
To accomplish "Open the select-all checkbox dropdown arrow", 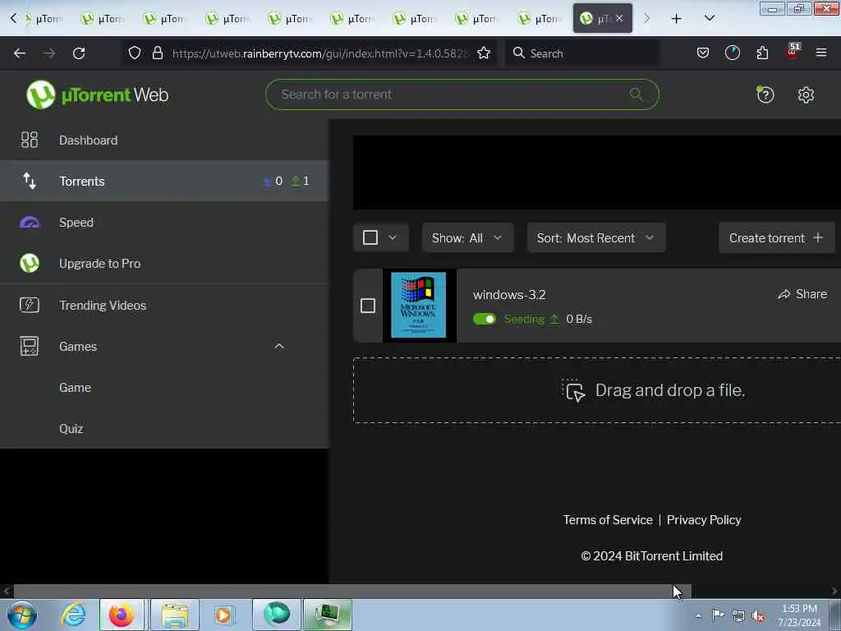I will click(x=393, y=237).
